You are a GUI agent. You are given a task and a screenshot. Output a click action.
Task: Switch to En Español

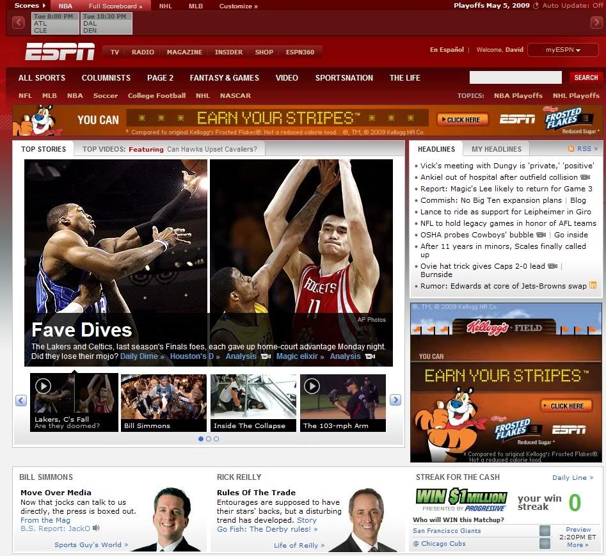pyautogui.click(x=447, y=49)
